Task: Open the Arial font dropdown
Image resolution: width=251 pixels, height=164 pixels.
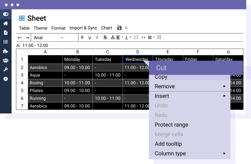Action: tap(48, 38)
